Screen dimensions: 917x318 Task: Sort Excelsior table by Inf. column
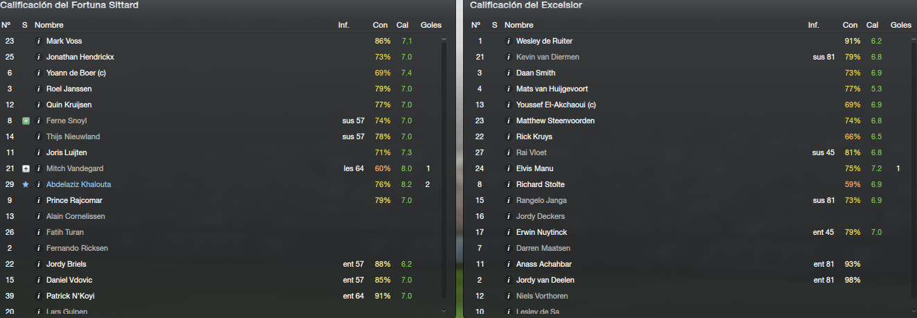[813, 25]
